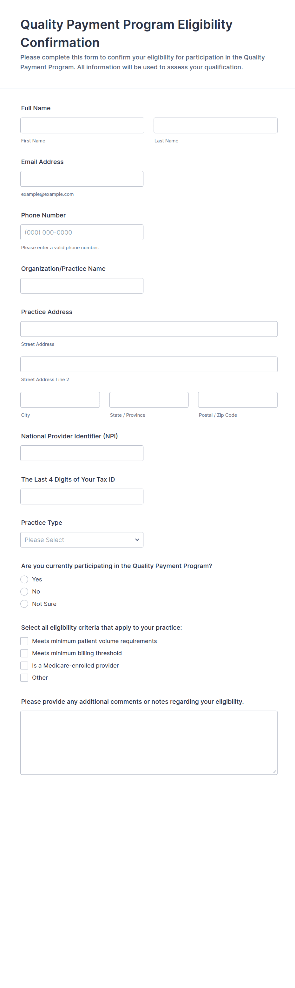Viewport: 295px width, 988px height.
Task: Select the Organization/Practice Name field
Action: pyautogui.click(x=82, y=286)
